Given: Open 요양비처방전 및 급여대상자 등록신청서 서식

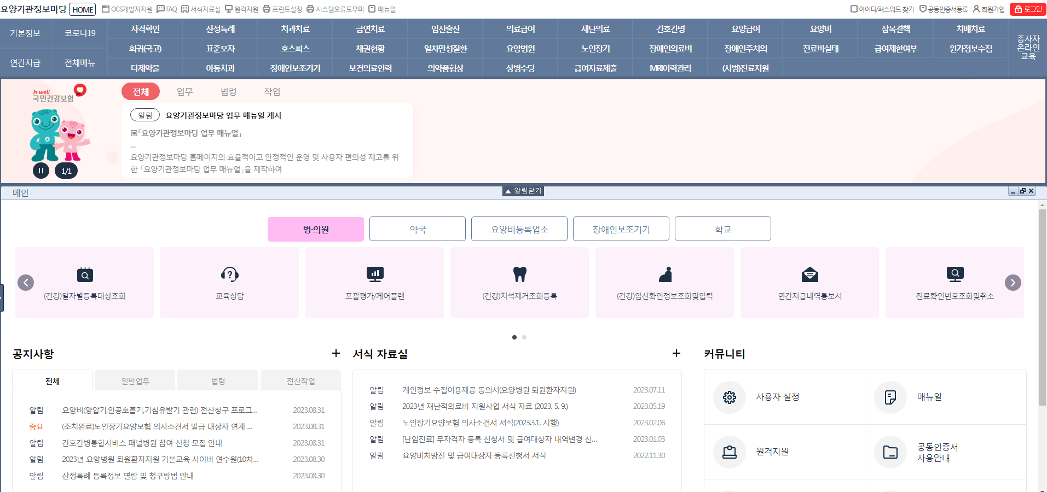Looking at the screenshot, I should [474, 455].
